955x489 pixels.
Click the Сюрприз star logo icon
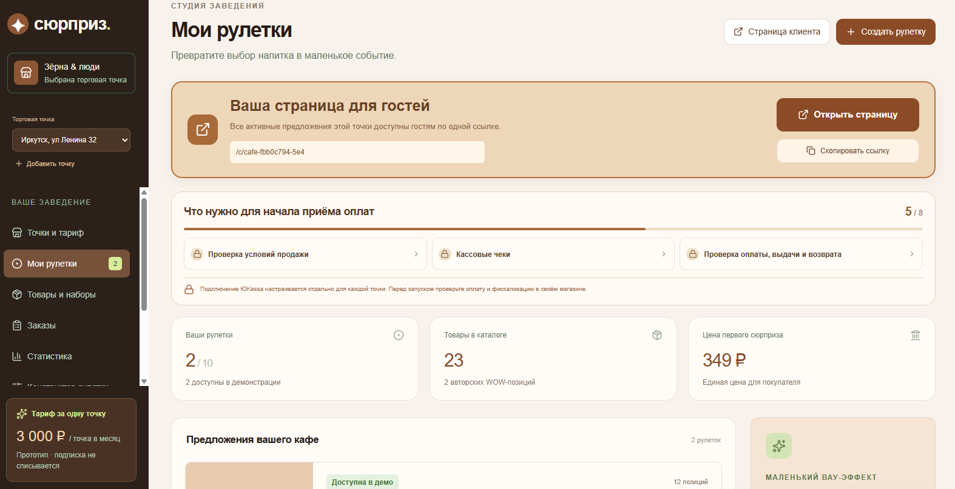18,24
